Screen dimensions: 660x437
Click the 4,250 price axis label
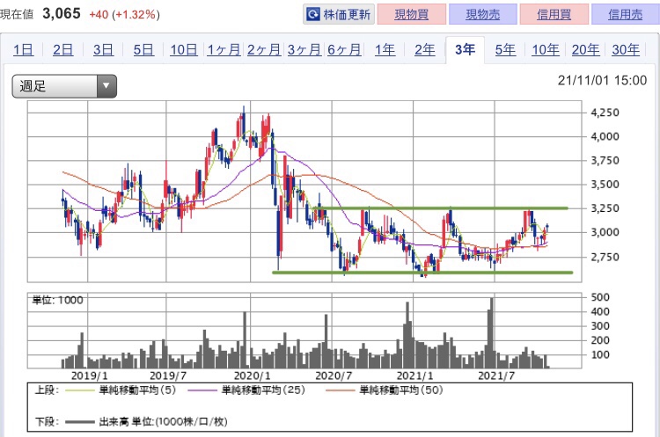tap(605, 113)
